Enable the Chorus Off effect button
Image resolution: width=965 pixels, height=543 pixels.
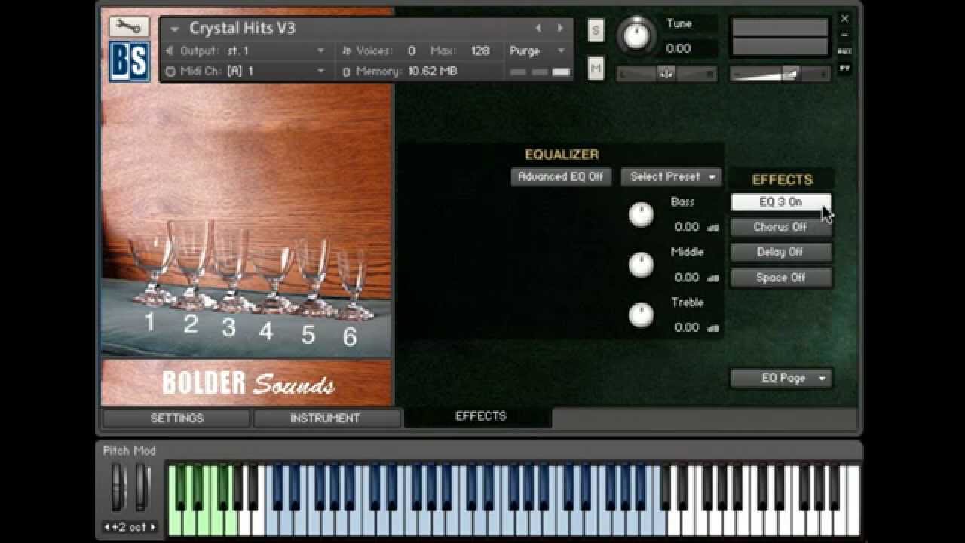pyautogui.click(x=781, y=227)
